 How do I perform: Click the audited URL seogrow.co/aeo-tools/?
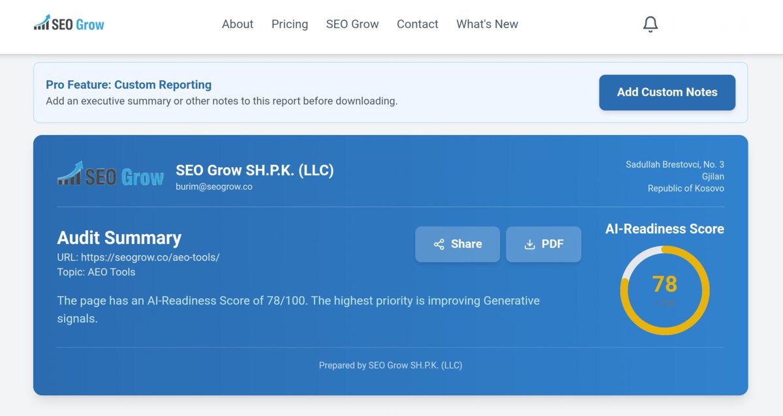(150, 257)
